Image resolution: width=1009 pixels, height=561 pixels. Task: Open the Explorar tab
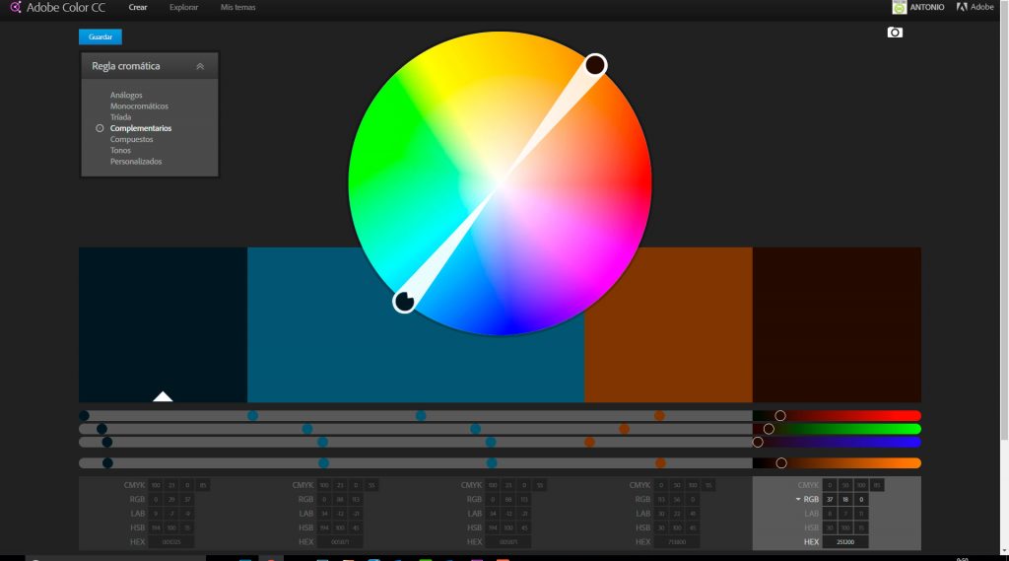coord(183,7)
